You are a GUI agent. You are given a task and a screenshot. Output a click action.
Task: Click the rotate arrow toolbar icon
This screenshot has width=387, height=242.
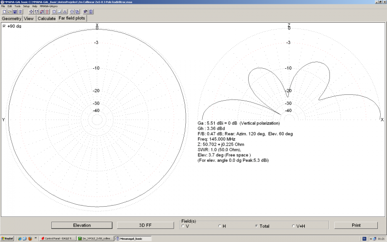[37, 12]
